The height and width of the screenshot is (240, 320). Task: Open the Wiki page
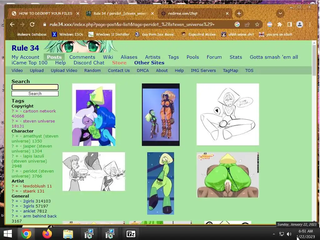click(x=108, y=57)
